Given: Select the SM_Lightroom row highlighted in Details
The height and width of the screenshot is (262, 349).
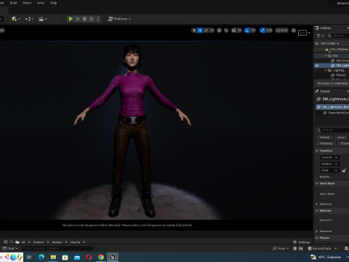Looking at the screenshot, I should pyautogui.click(x=332, y=107).
